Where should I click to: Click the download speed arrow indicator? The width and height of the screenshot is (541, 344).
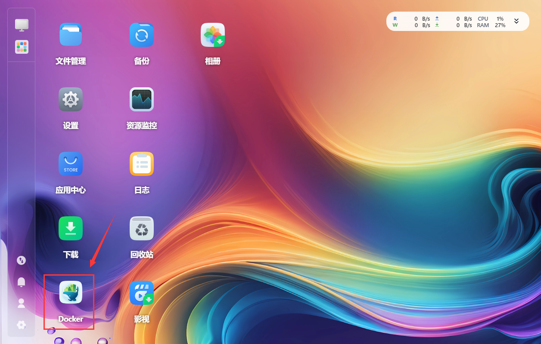click(x=437, y=25)
